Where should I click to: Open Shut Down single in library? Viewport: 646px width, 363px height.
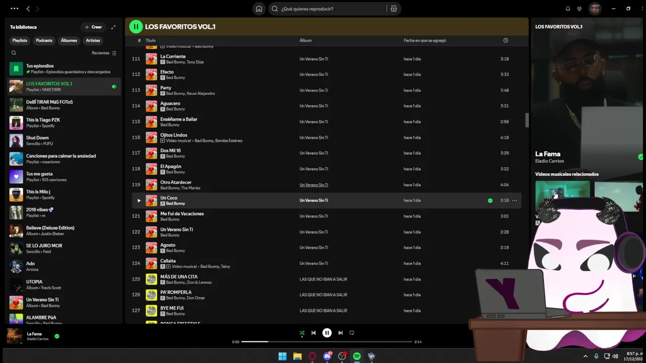tap(65, 141)
